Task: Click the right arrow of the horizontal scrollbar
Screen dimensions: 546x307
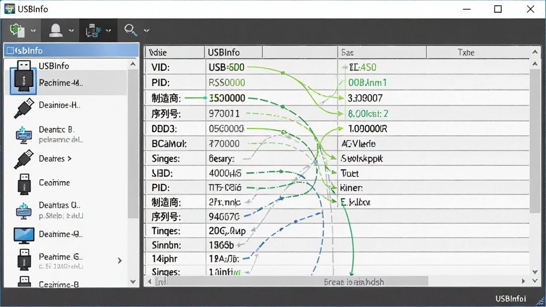Action: [x=523, y=281]
